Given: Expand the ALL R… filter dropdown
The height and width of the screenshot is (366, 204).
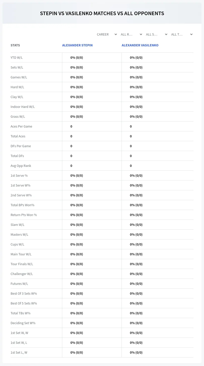Looking at the screenshot, I should pos(131,34).
